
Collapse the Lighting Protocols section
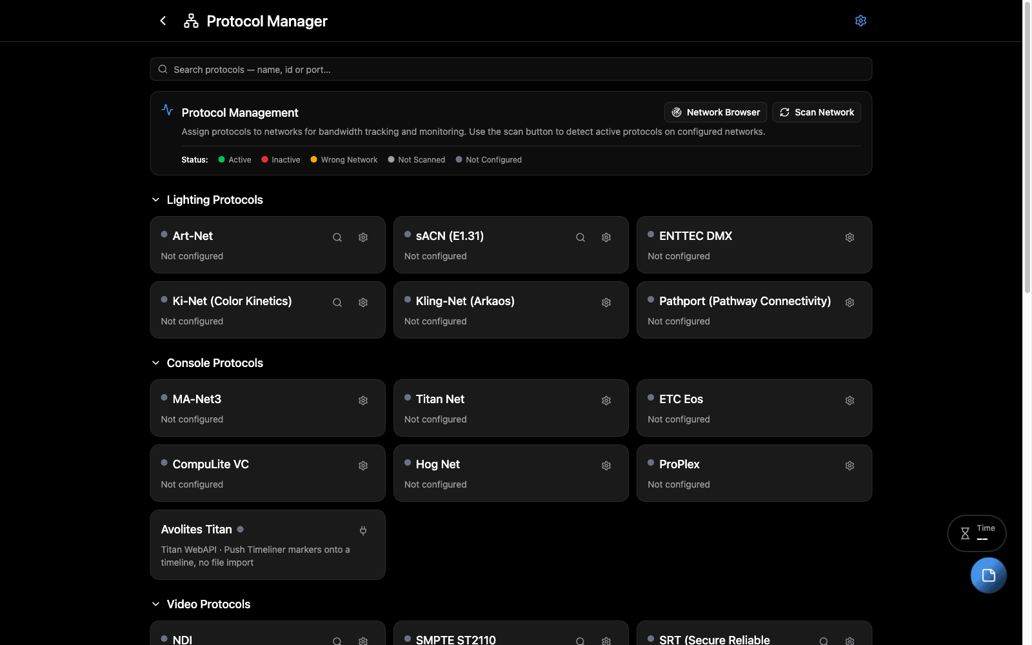click(155, 200)
